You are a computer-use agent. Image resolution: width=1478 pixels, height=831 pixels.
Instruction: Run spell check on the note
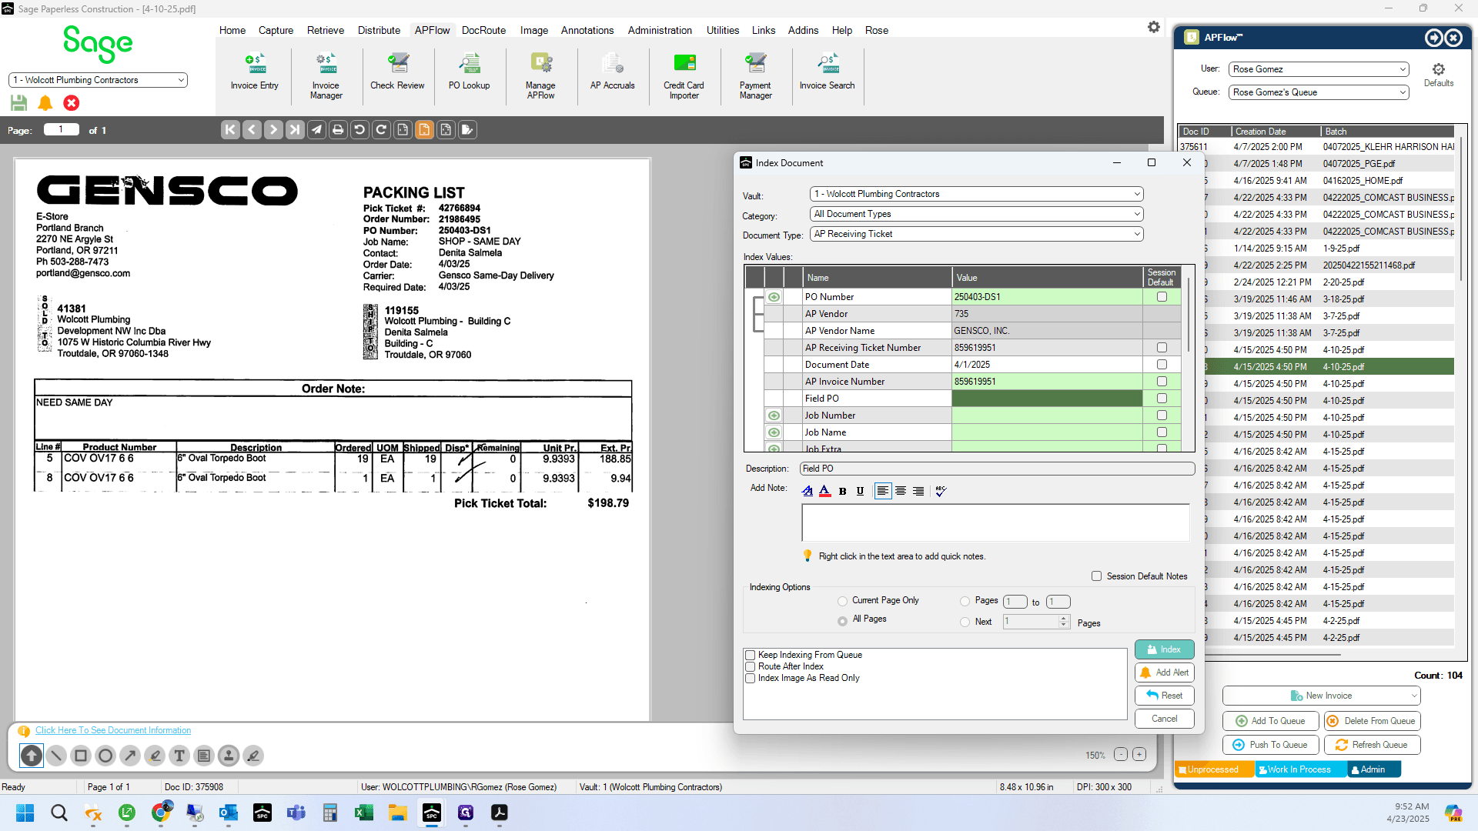coord(941,491)
